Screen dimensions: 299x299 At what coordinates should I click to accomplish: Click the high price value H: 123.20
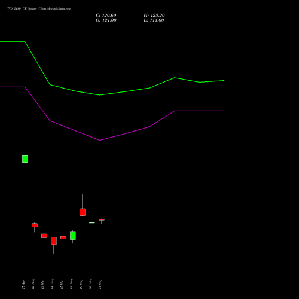[154, 16]
